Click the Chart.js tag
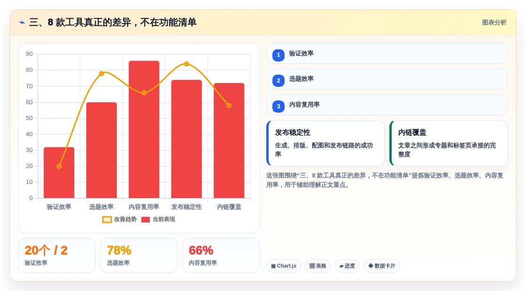Screen dimensions: 526x291 tap(284, 266)
